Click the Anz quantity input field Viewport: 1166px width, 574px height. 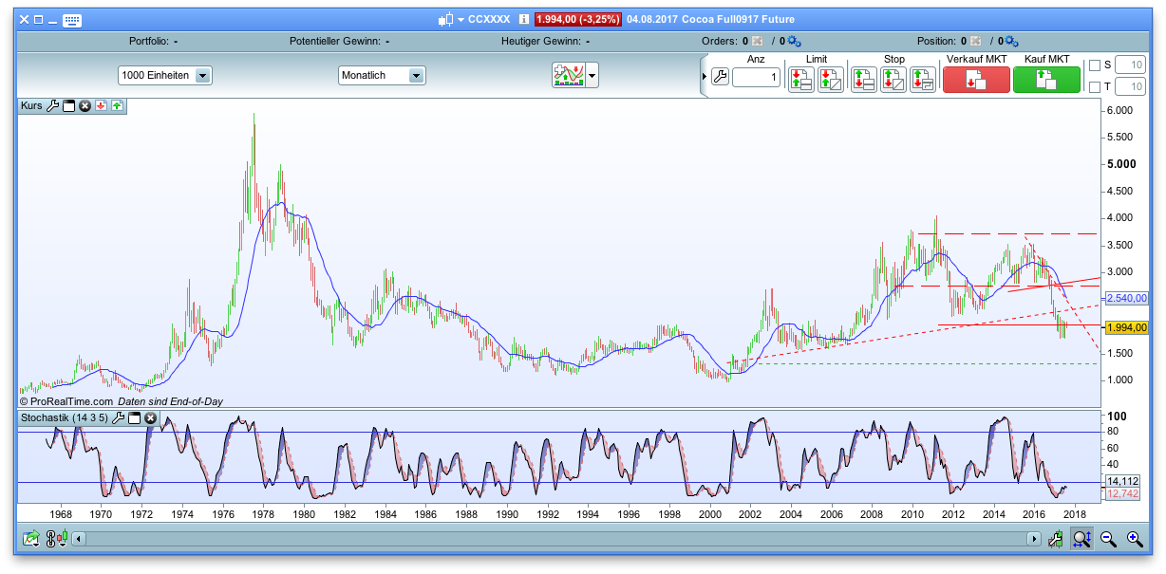click(x=756, y=77)
